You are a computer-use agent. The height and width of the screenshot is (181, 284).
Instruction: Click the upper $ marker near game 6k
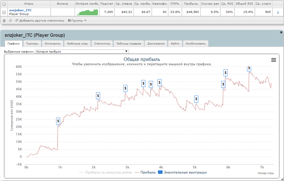225,73
